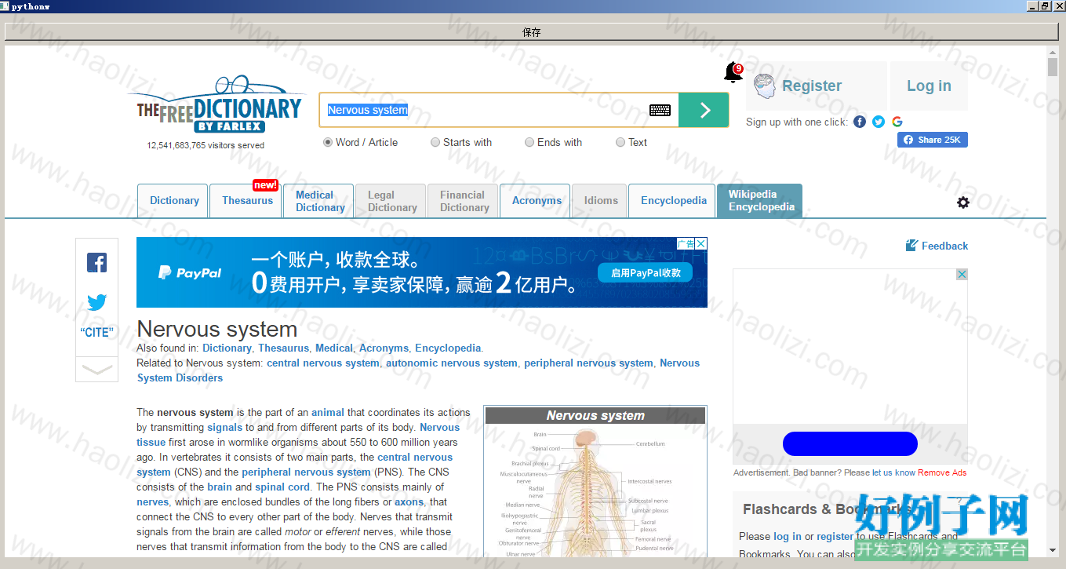Select the Starts with radio button

click(x=435, y=142)
